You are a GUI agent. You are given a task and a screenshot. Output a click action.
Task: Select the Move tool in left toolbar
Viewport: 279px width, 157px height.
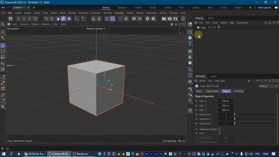point(3,45)
